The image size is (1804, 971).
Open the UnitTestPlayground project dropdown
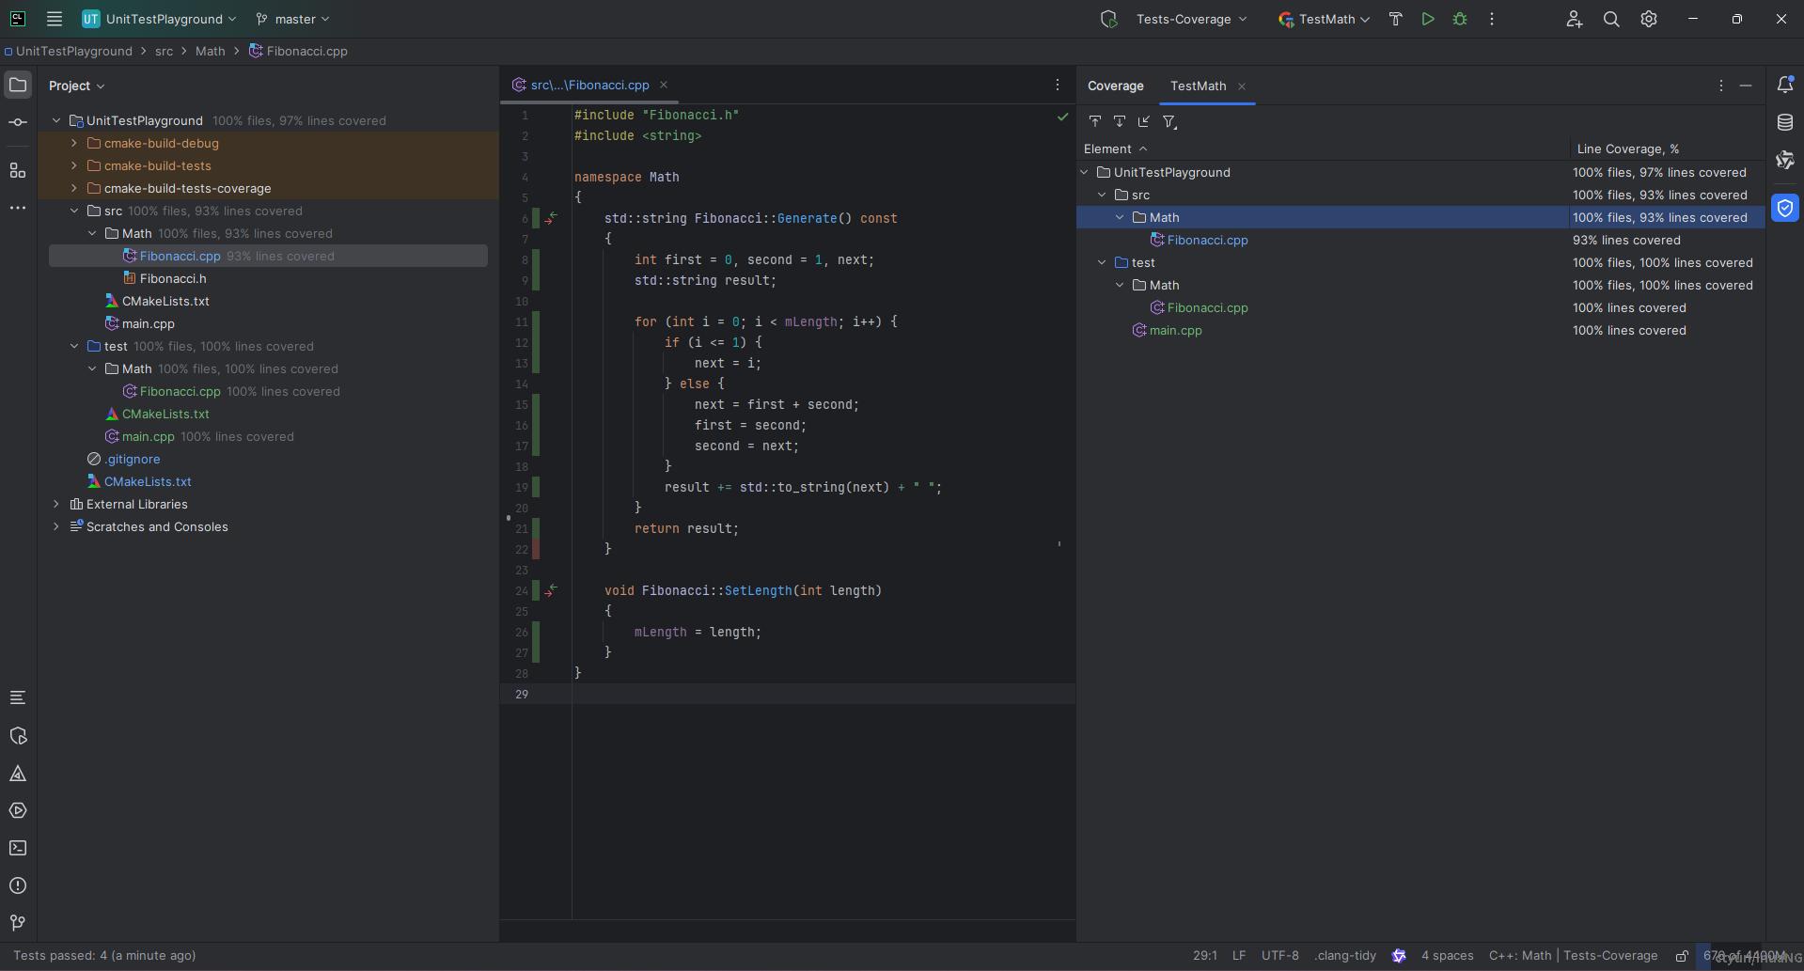[x=159, y=19]
